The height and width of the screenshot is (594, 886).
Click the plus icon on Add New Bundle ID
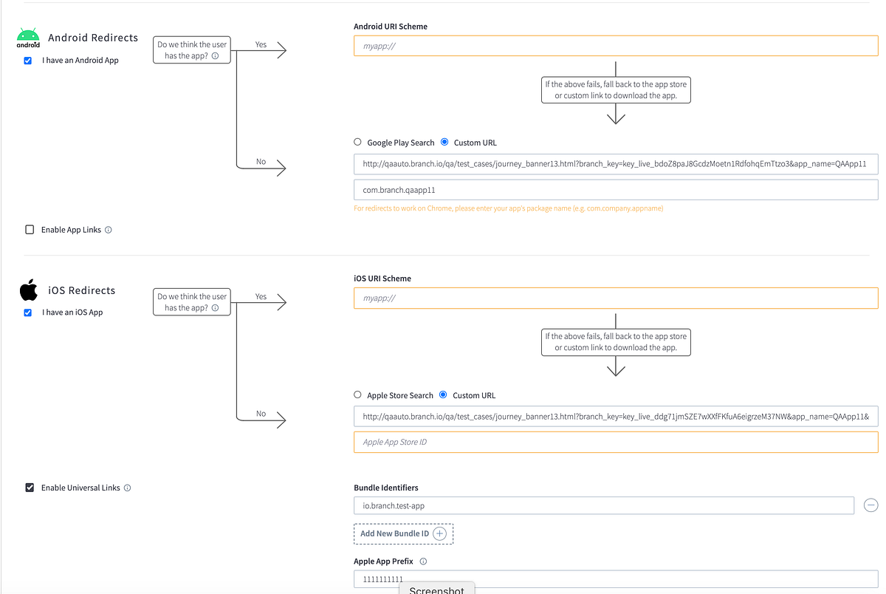(x=440, y=533)
